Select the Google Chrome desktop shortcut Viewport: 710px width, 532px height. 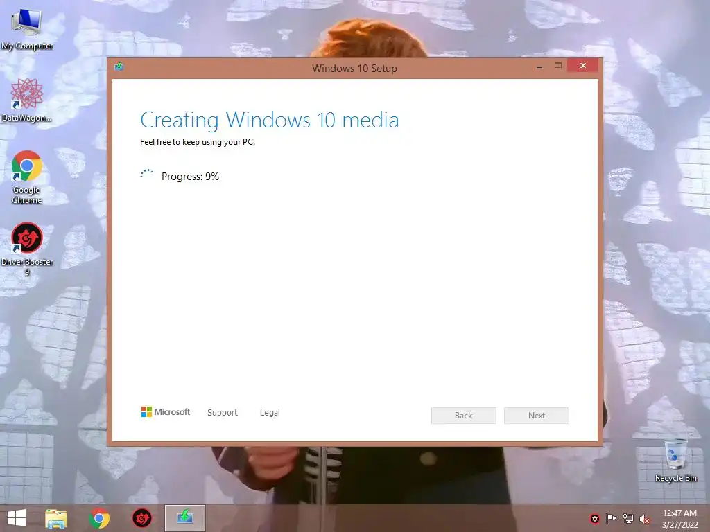[27, 177]
